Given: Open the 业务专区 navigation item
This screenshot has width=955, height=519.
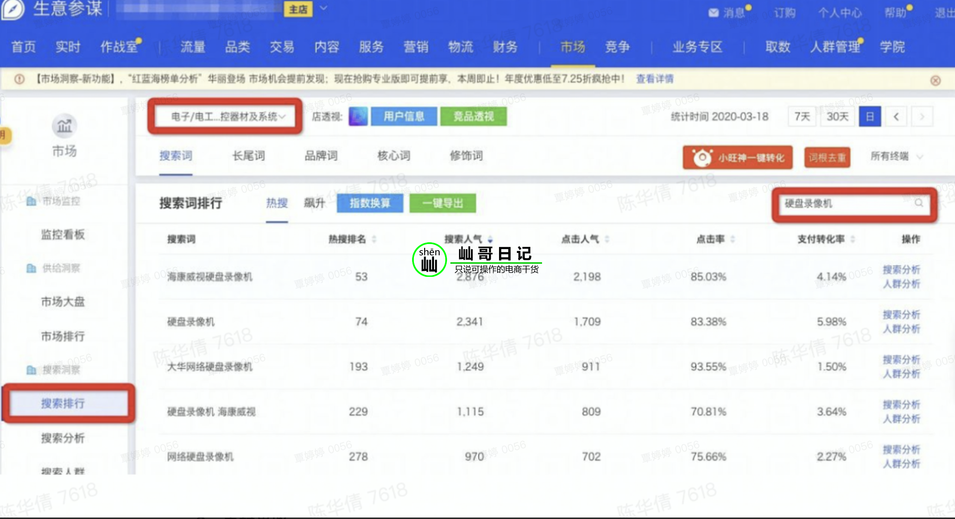Looking at the screenshot, I should (x=697, y=47).
